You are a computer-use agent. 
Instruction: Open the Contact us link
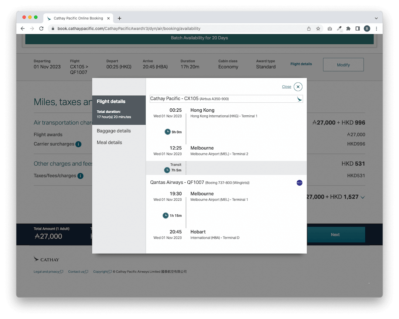pos(78,272)
